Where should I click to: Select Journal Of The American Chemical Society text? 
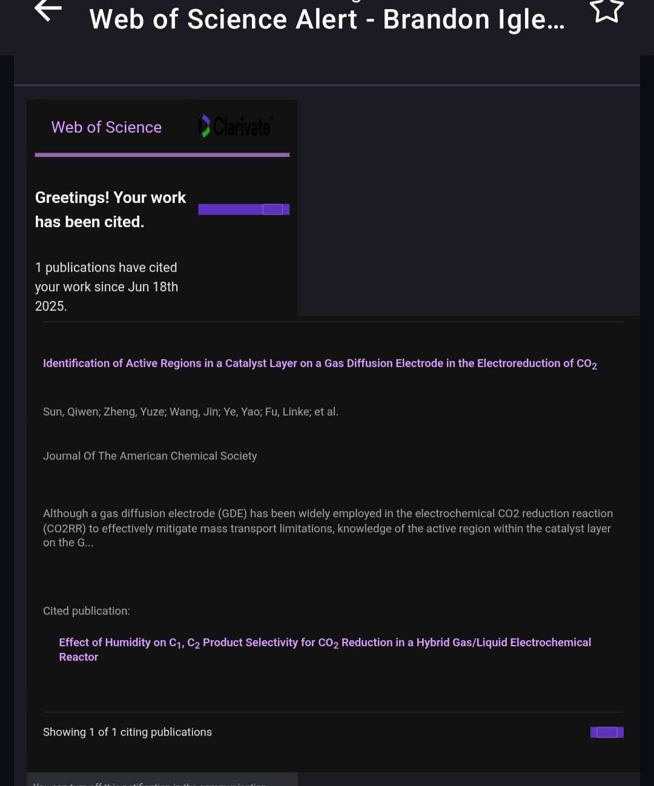point(150,456)
